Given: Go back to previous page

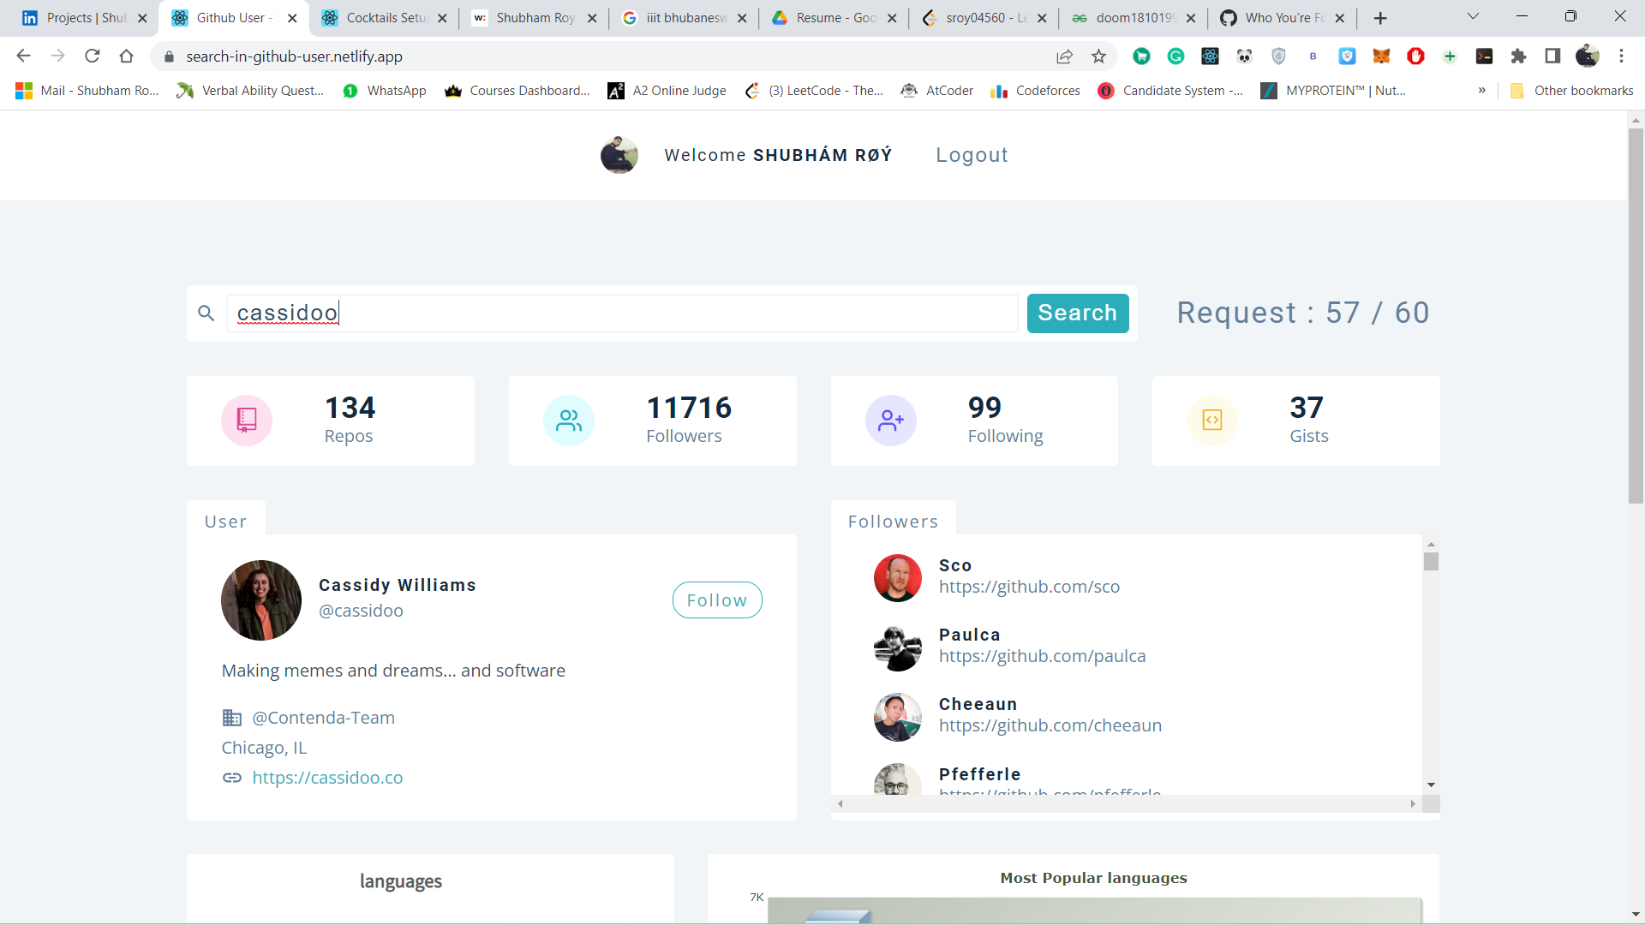Looking at the screenshot, I should (x=23, y=57).
